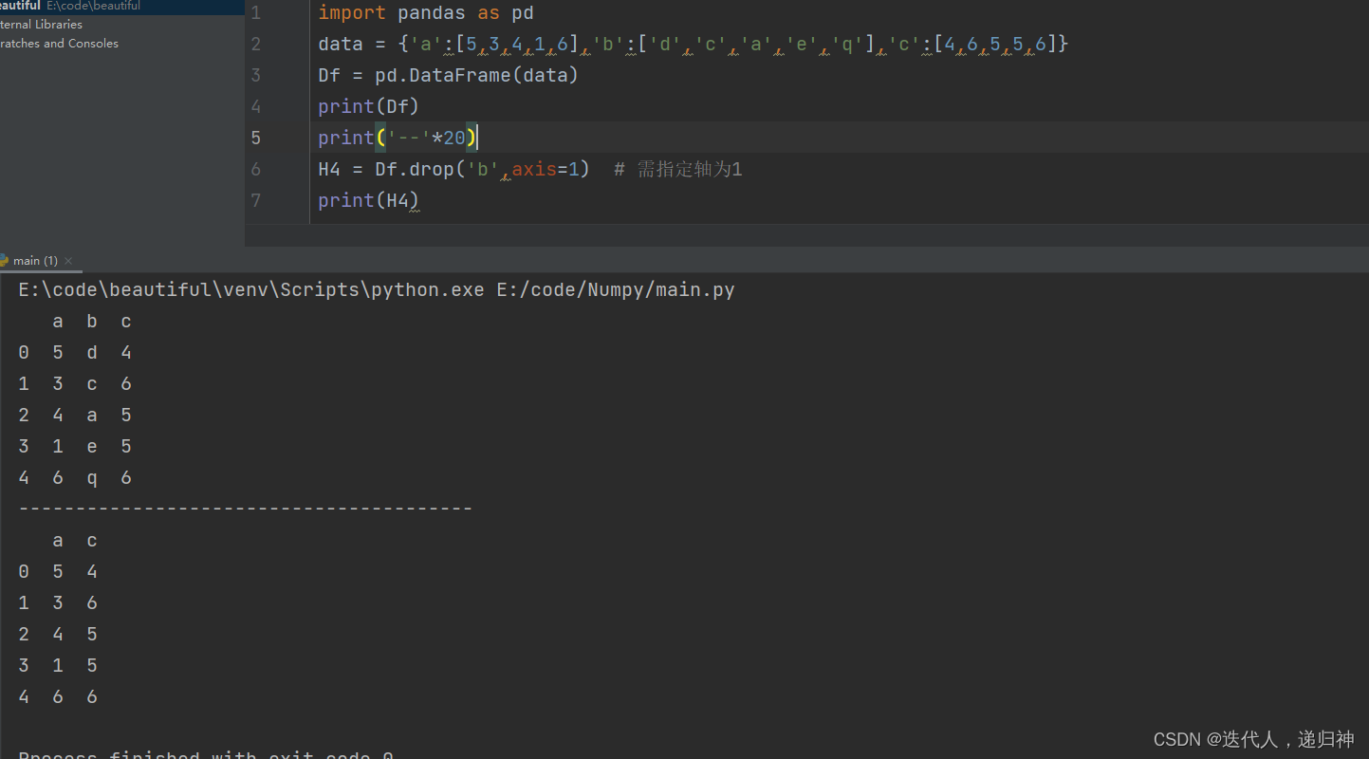Click console output row "3 1 5"
This screenshot has width=1369, height=759.
coord(58,666)
